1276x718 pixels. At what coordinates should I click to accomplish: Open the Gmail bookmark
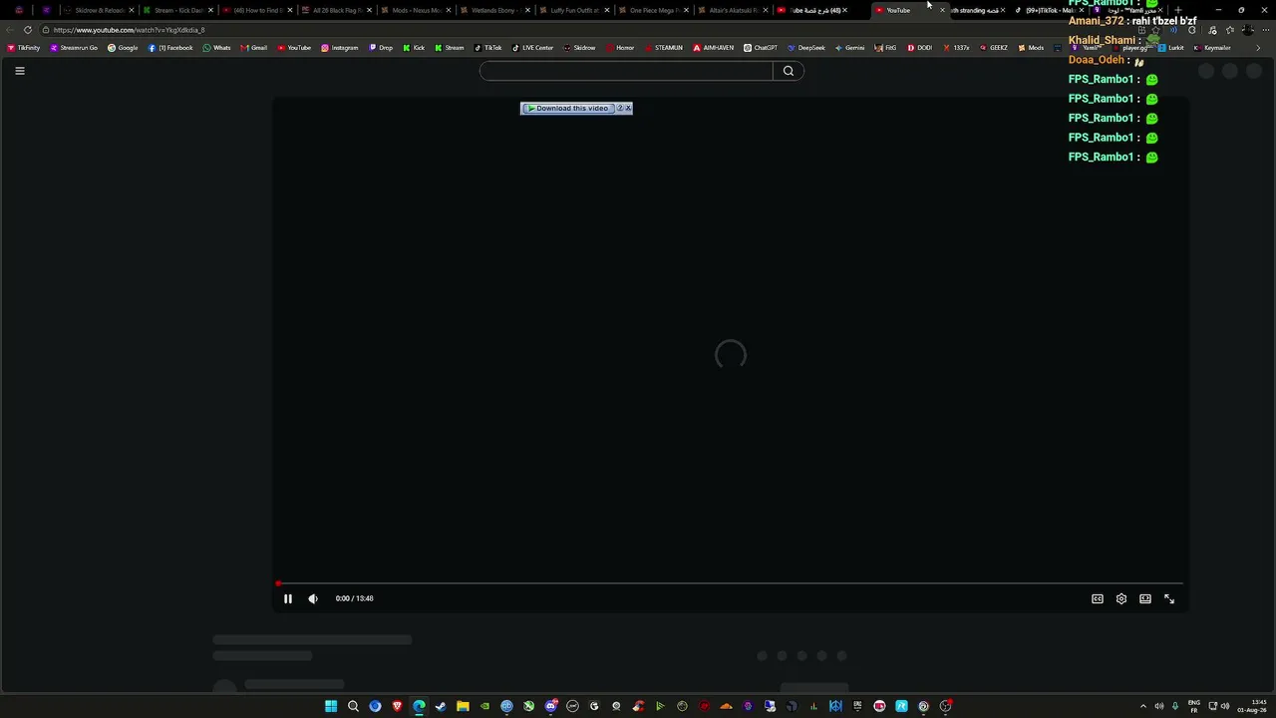pos(253,48)
